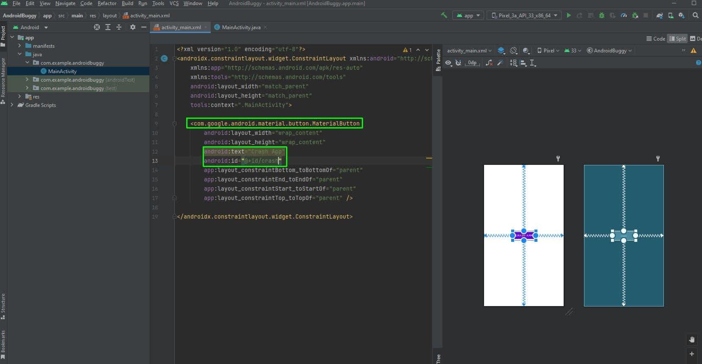Open the Pixel_3a_API_33 device dropdown
The width and height of the screenshot is (702, 364).
[x=524, y=15]
